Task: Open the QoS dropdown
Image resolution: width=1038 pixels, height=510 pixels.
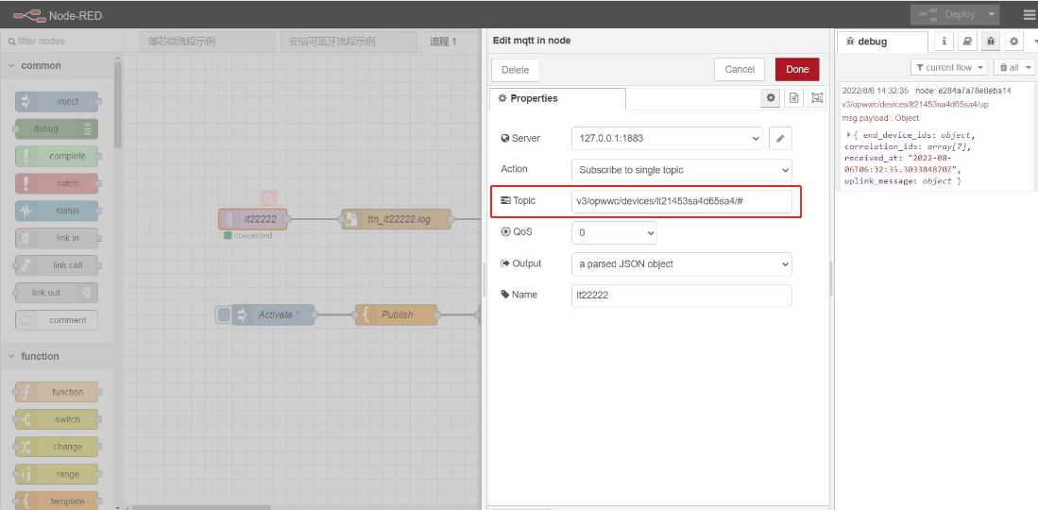Action: (x=614, y=232)
